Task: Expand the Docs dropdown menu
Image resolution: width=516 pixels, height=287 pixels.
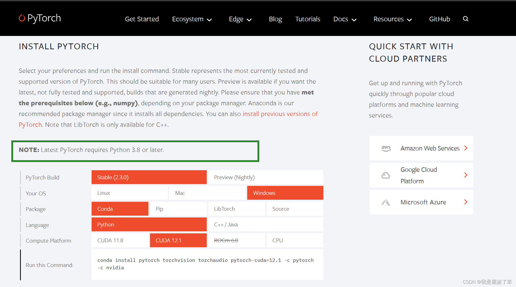Action: coord(345,19)
